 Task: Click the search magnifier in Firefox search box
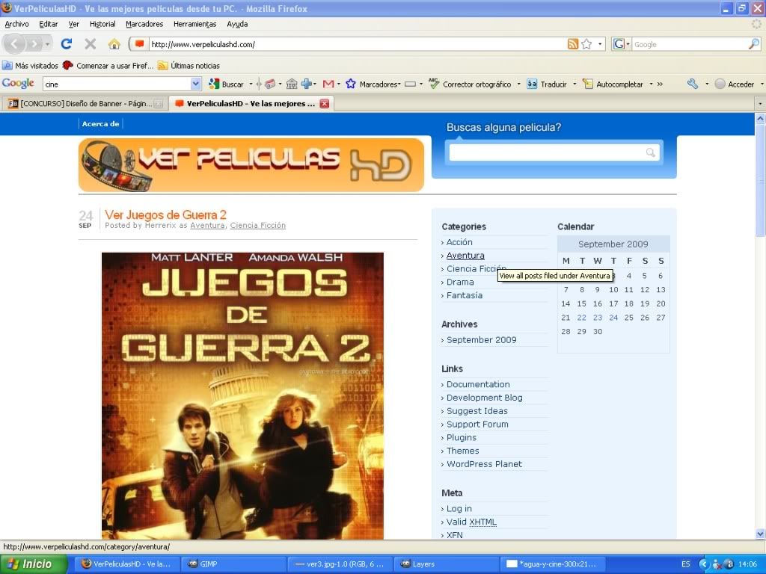(x=754, y=44)
